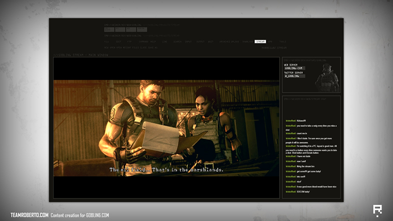Select the DOWNLOAD menu item

(248, 41)
